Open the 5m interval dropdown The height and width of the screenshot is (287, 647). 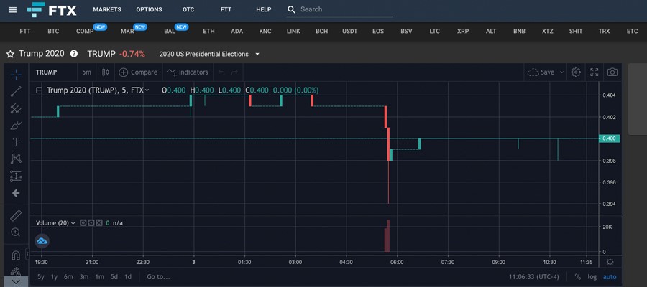(87, 72)
